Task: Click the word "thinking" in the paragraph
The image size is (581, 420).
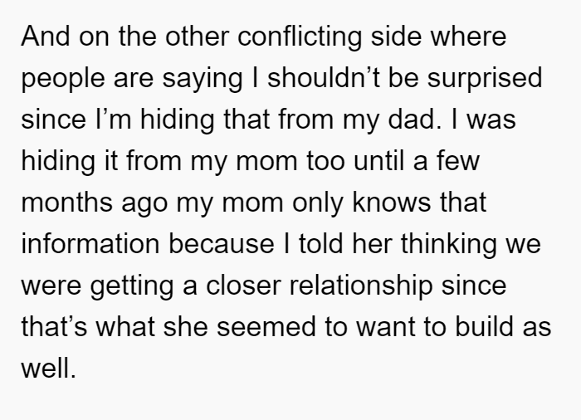Action: pos(449,245)
